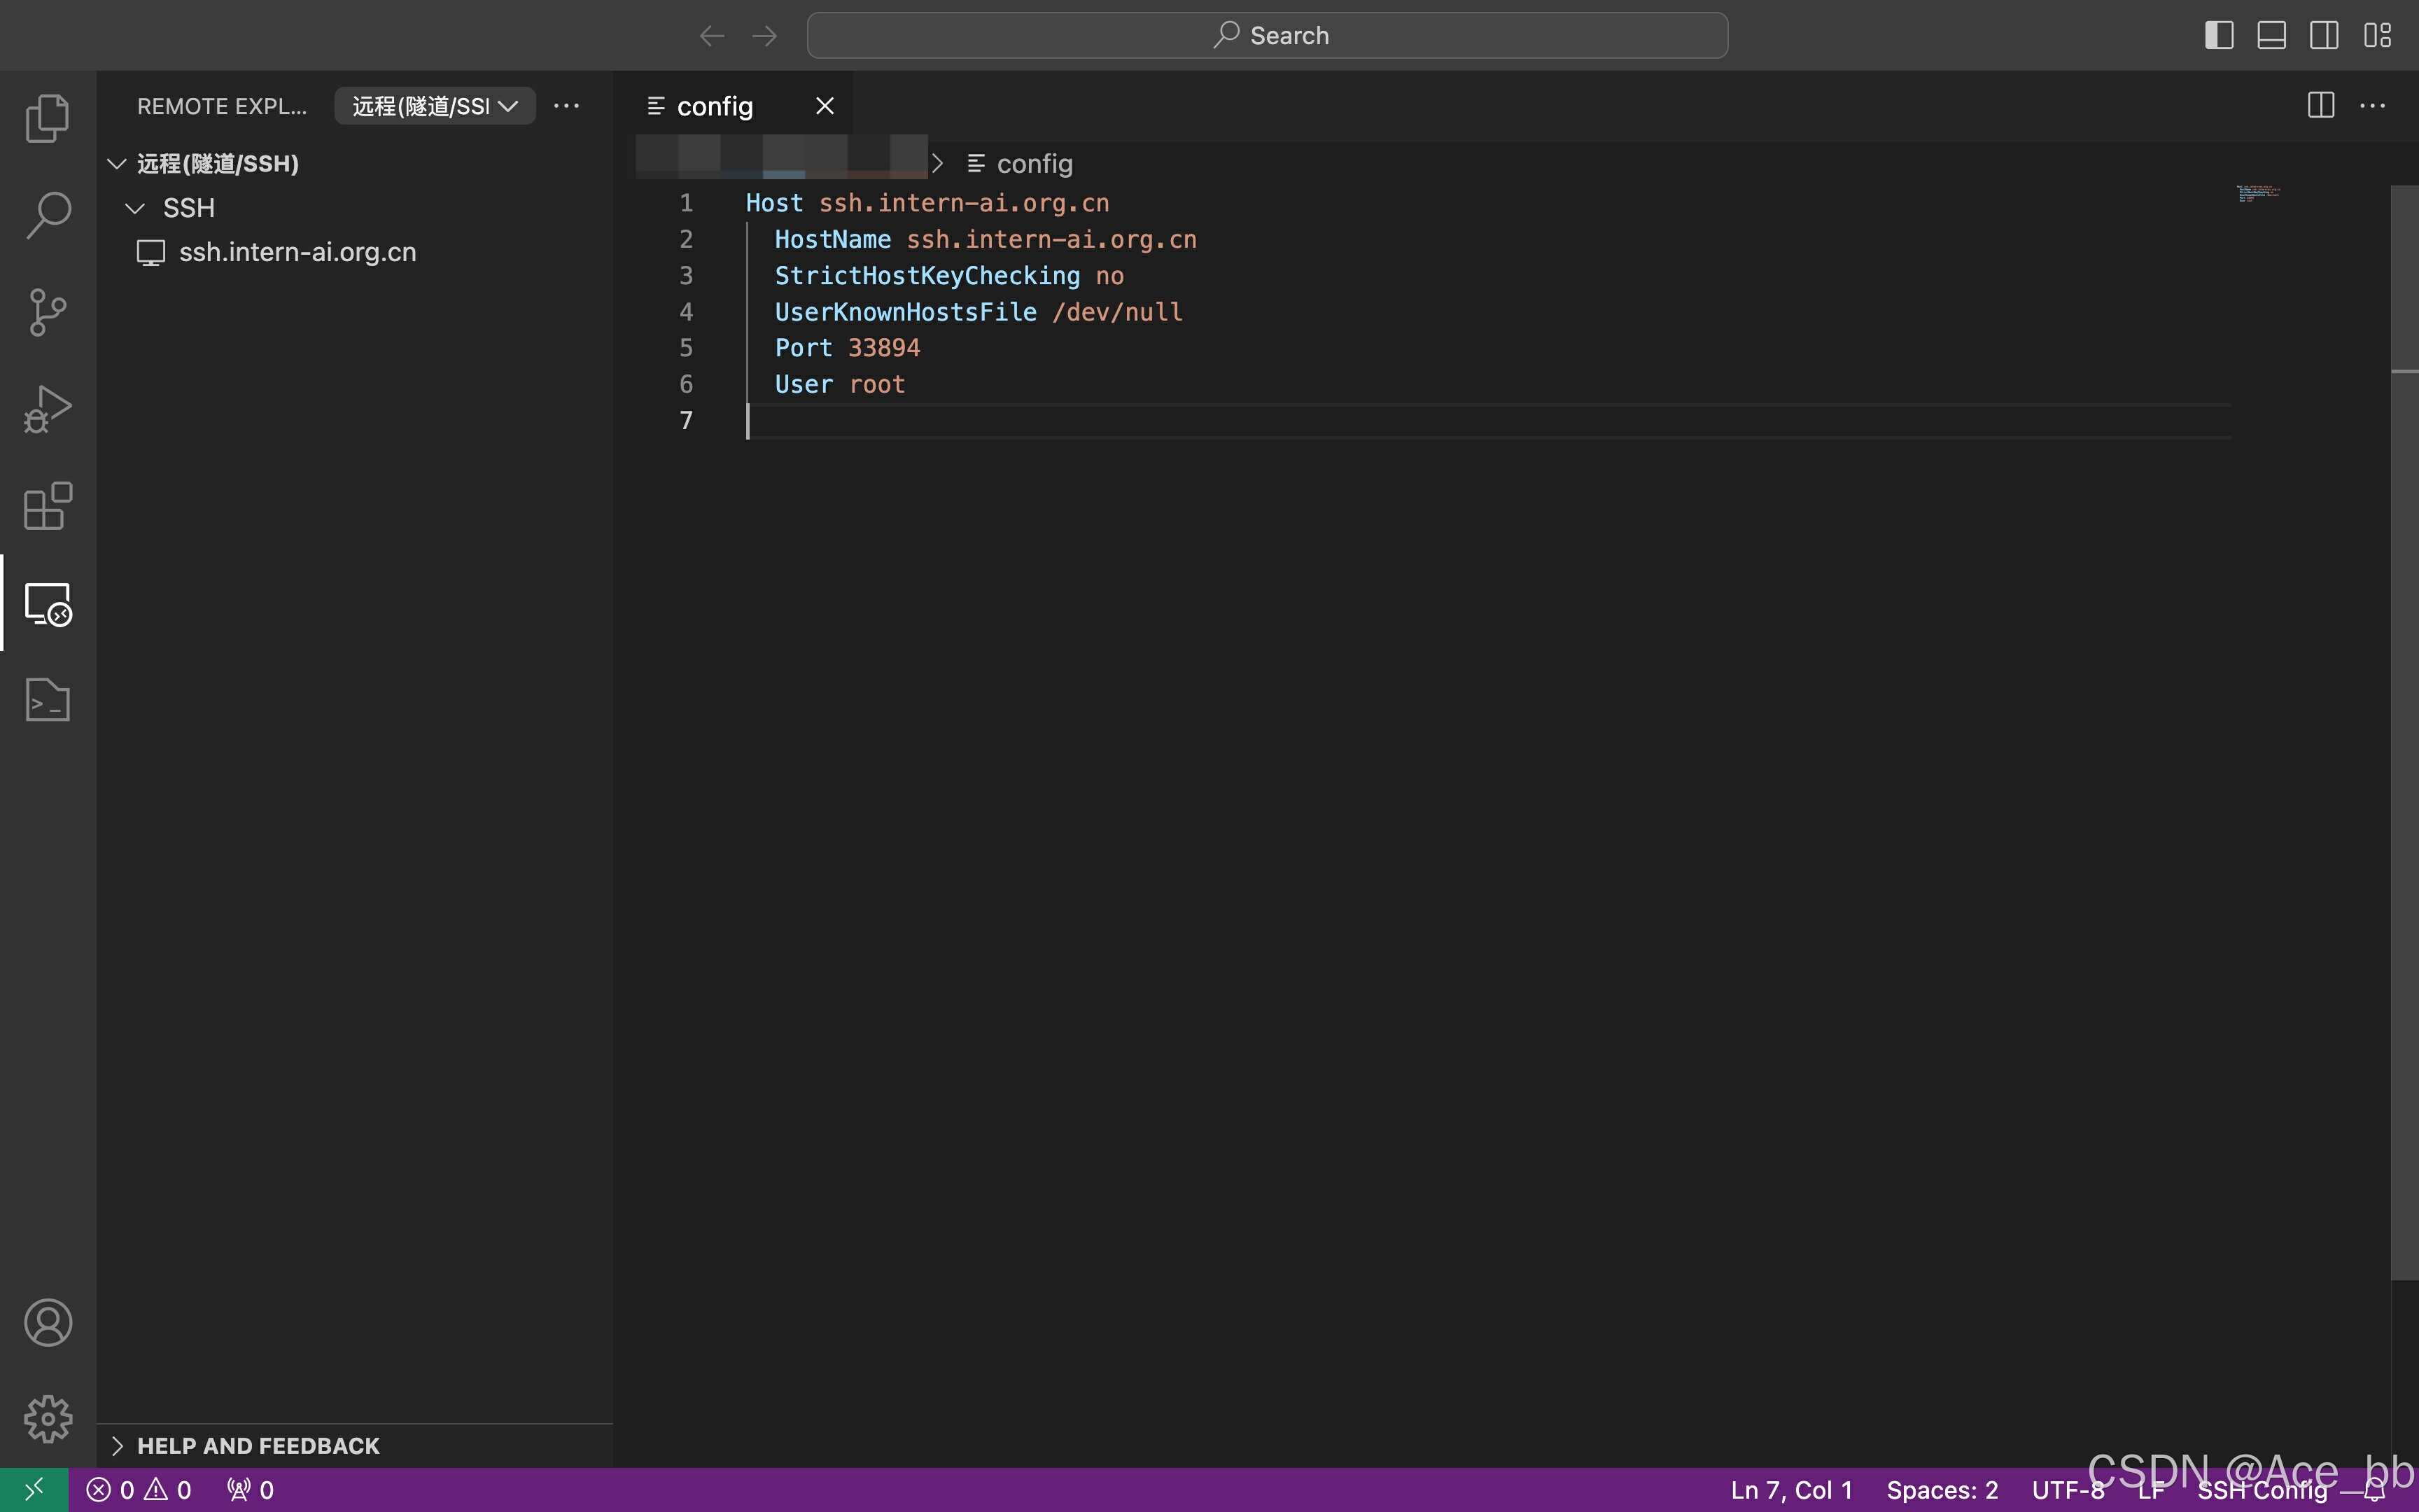Click the REMOTE EXPL... panel title
Viewport: 2419px width, 1512px height.
222,106
